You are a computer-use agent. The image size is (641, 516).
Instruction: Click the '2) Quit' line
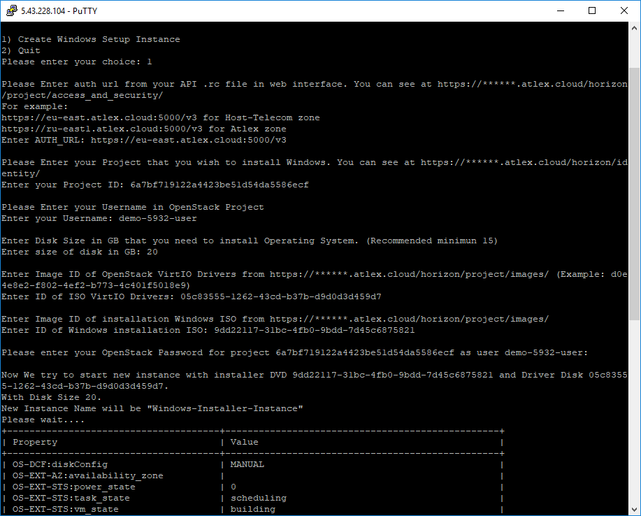[21, 50]
